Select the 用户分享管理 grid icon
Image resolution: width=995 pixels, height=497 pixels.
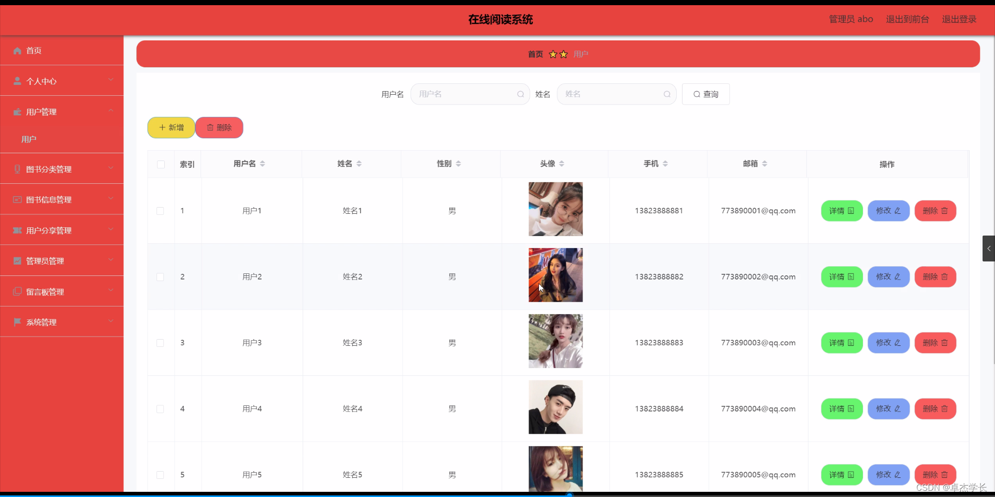17,230
